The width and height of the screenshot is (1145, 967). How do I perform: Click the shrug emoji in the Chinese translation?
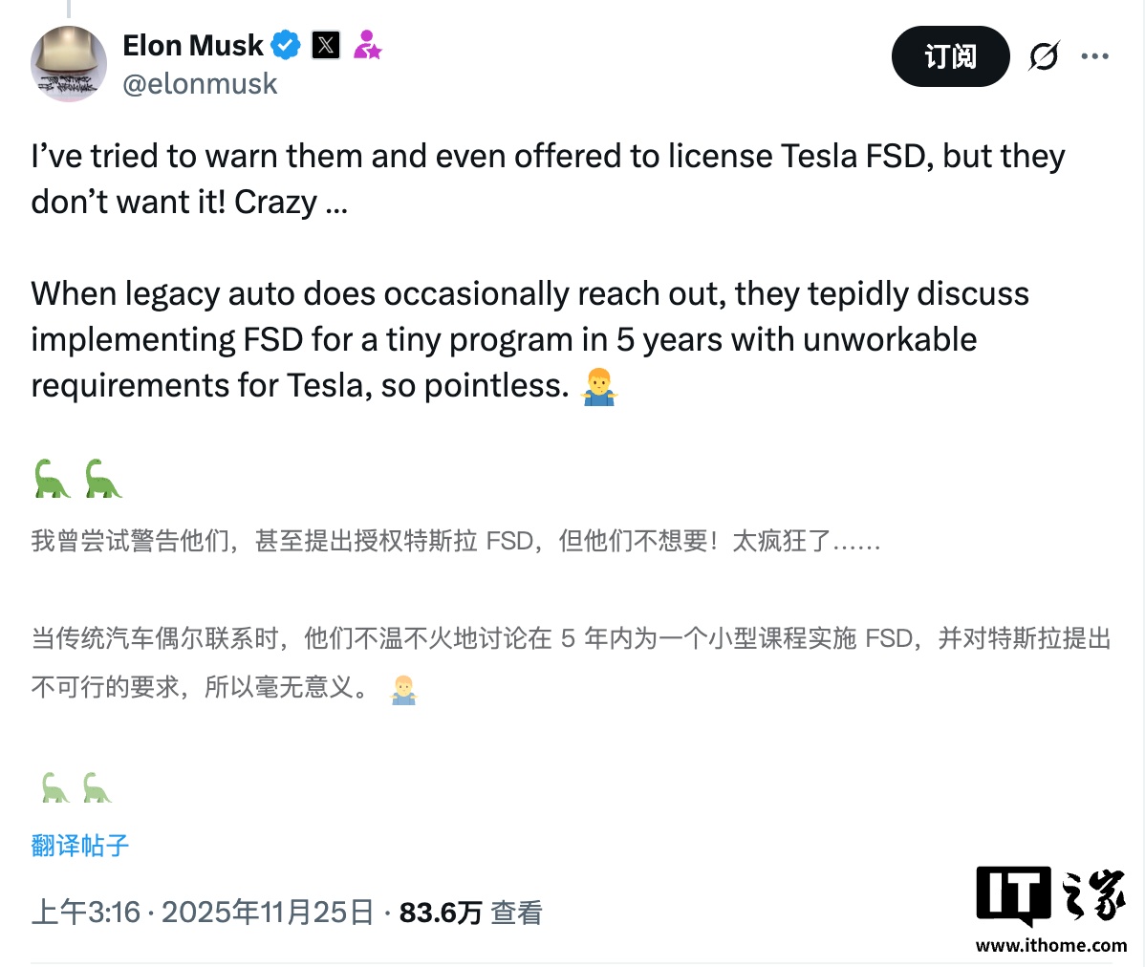[403, 689]
